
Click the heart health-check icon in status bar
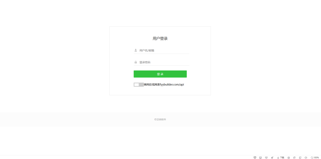[266, 158]
